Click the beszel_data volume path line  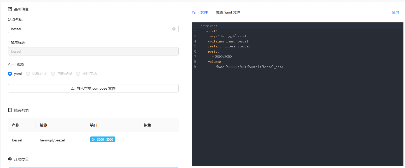point(247,67)
